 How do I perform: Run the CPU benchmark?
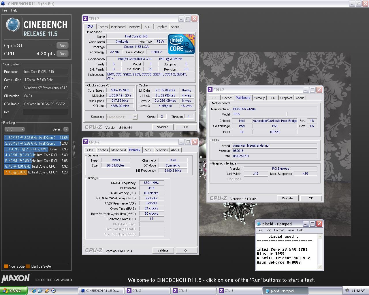63,54
